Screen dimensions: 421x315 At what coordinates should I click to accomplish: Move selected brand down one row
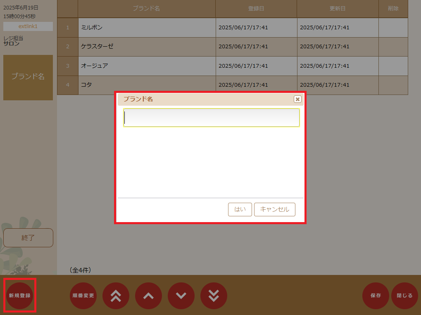point(181,296)
